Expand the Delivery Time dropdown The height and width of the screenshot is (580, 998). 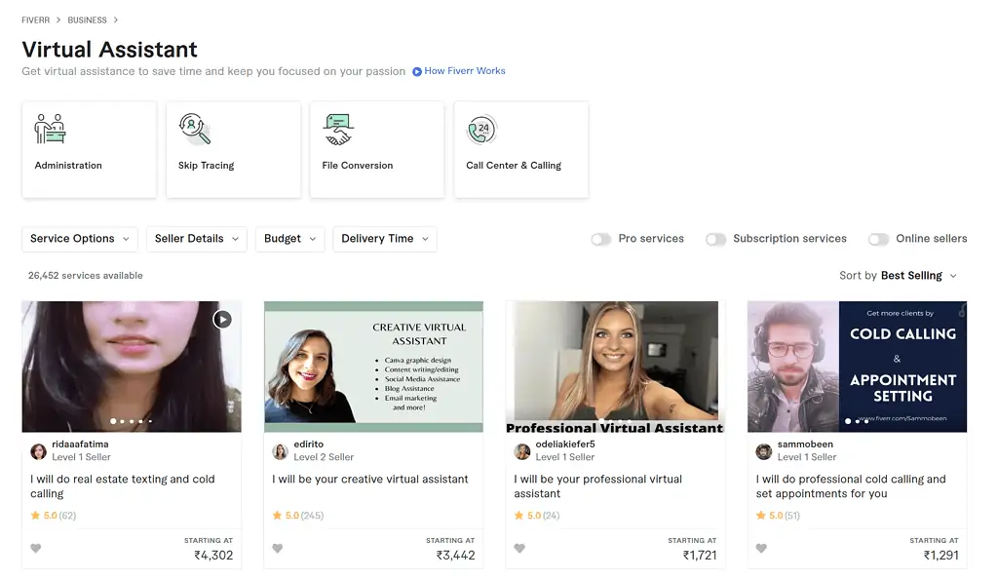click(x=384, y=239)
